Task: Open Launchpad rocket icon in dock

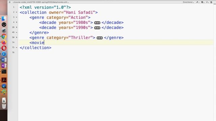Action: tap(4, 31)
